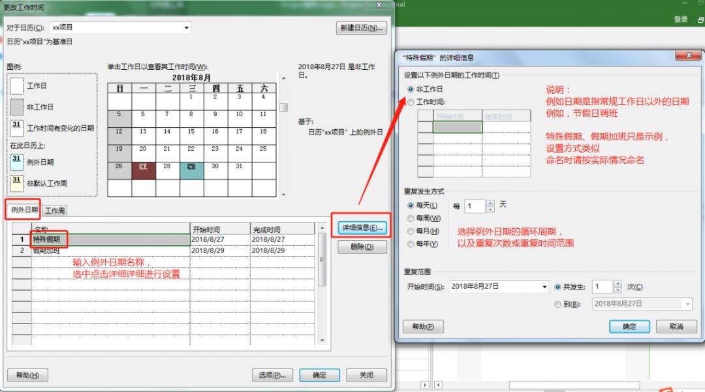Switch to the 例外日期 tab
The width and height of the screenshot is (705, 392).
click(x=24, y=209)
